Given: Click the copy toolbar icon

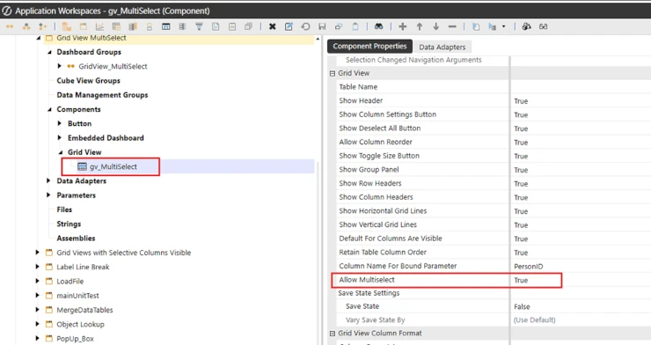Looking at the screenshot, I should pyautogui.click(x=339, y=26).
